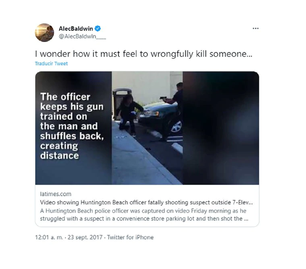
Task: Open the Huntington Beach officer headline link
Action: click(146, 202)
